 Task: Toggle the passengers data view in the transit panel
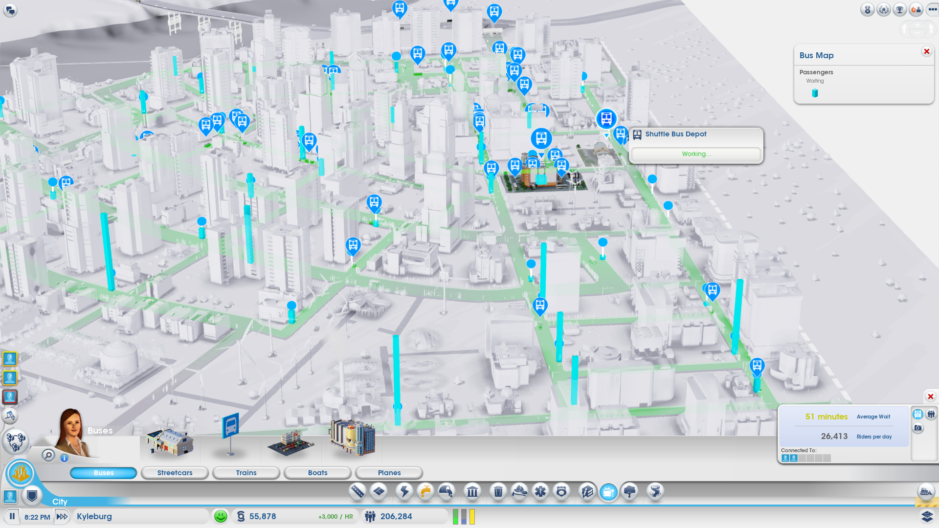(x=930, y=415)
